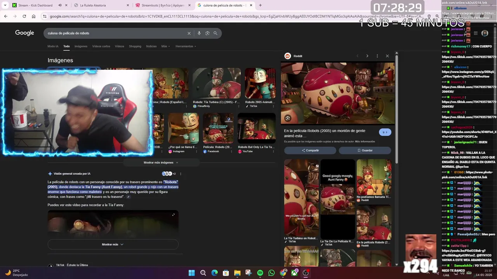Switch to Streamloots browser tab
The image size is (497, 279).
(162, 5)
